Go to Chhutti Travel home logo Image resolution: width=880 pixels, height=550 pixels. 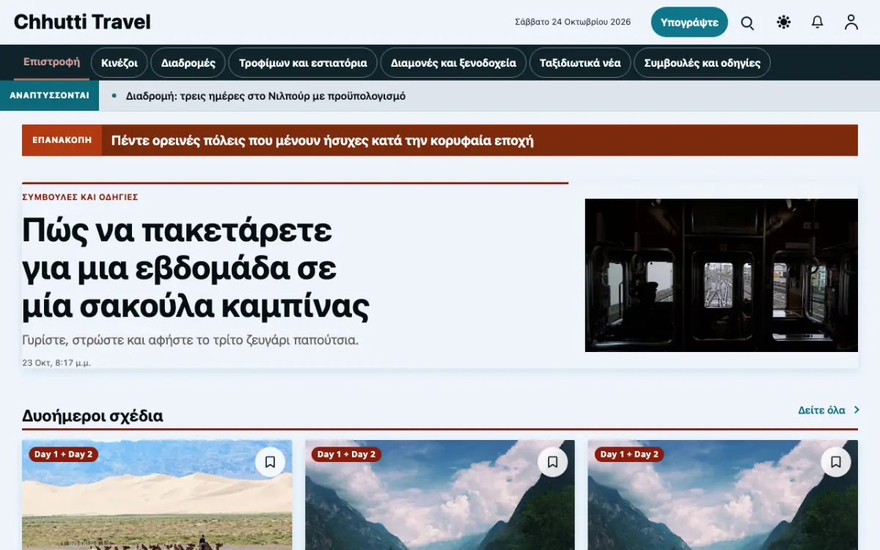tap(82, 22)
